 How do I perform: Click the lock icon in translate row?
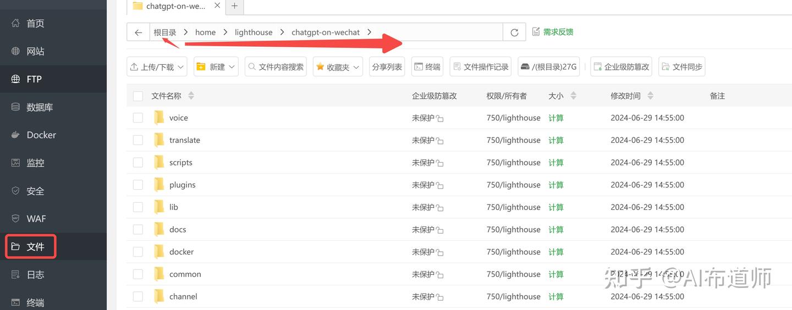[x=440, y=141]
